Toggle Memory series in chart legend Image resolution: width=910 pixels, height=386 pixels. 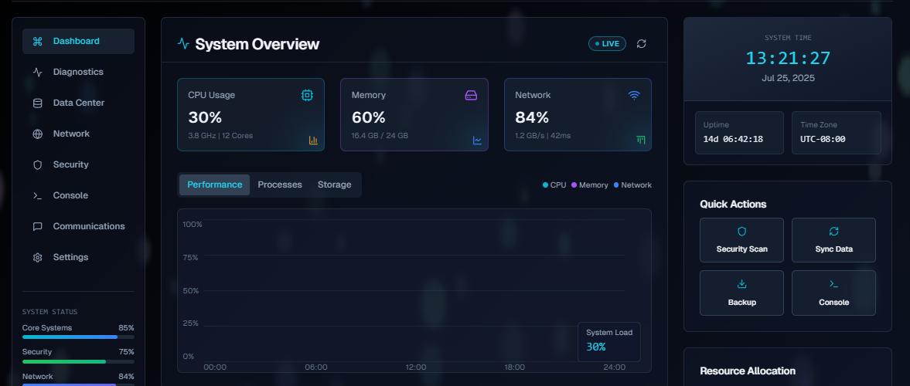590,185
